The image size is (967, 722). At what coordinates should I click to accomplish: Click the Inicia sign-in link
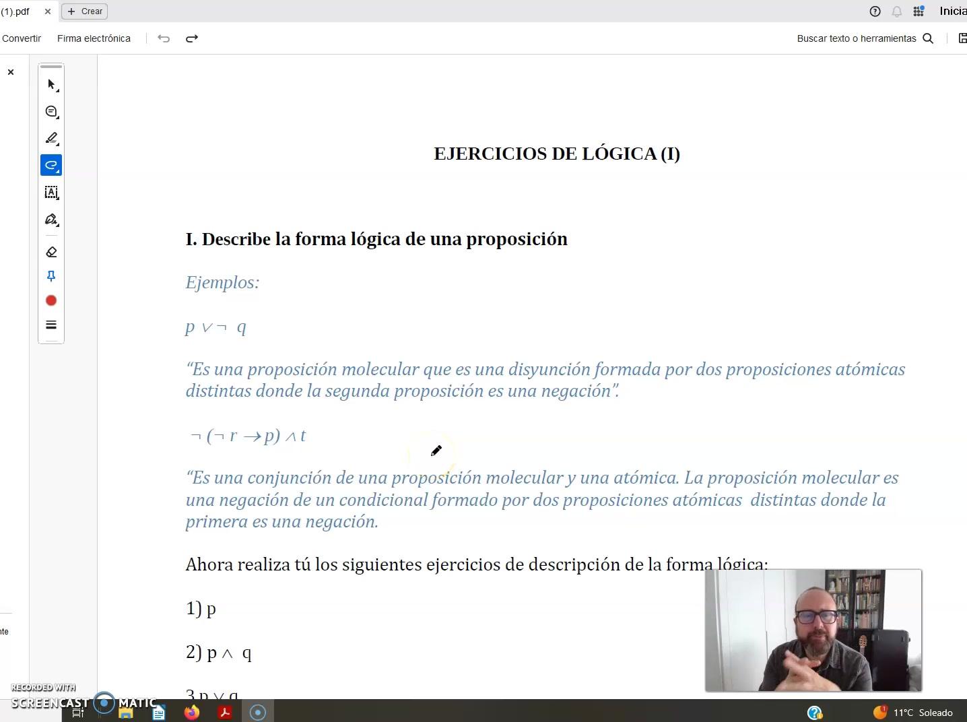click(x=953, y=11)
